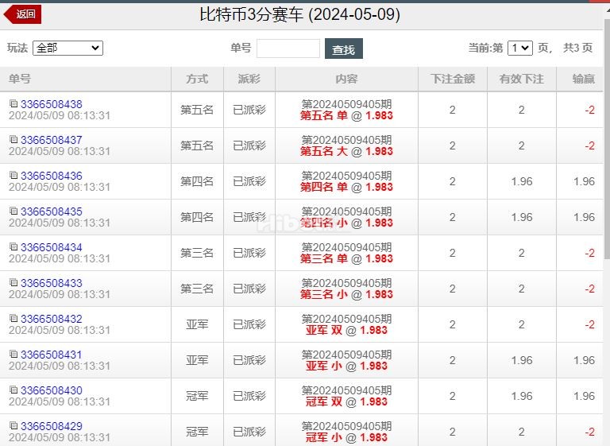This screenshot has height=446, width=610.
Task: Select bet content 第五名 大 @ 1.983
Action: [346, 152]
